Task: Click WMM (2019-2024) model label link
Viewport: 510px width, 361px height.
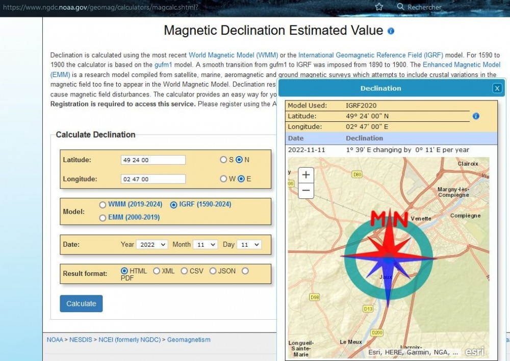Action: 135,204
